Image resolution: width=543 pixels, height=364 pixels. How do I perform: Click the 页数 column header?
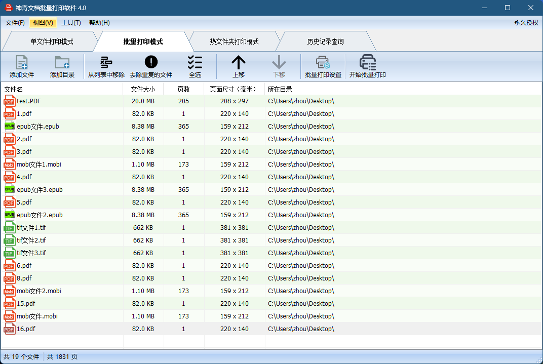click(x=184, y=88)
